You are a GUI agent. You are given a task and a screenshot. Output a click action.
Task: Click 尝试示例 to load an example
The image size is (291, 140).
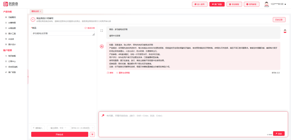point(90,28)
